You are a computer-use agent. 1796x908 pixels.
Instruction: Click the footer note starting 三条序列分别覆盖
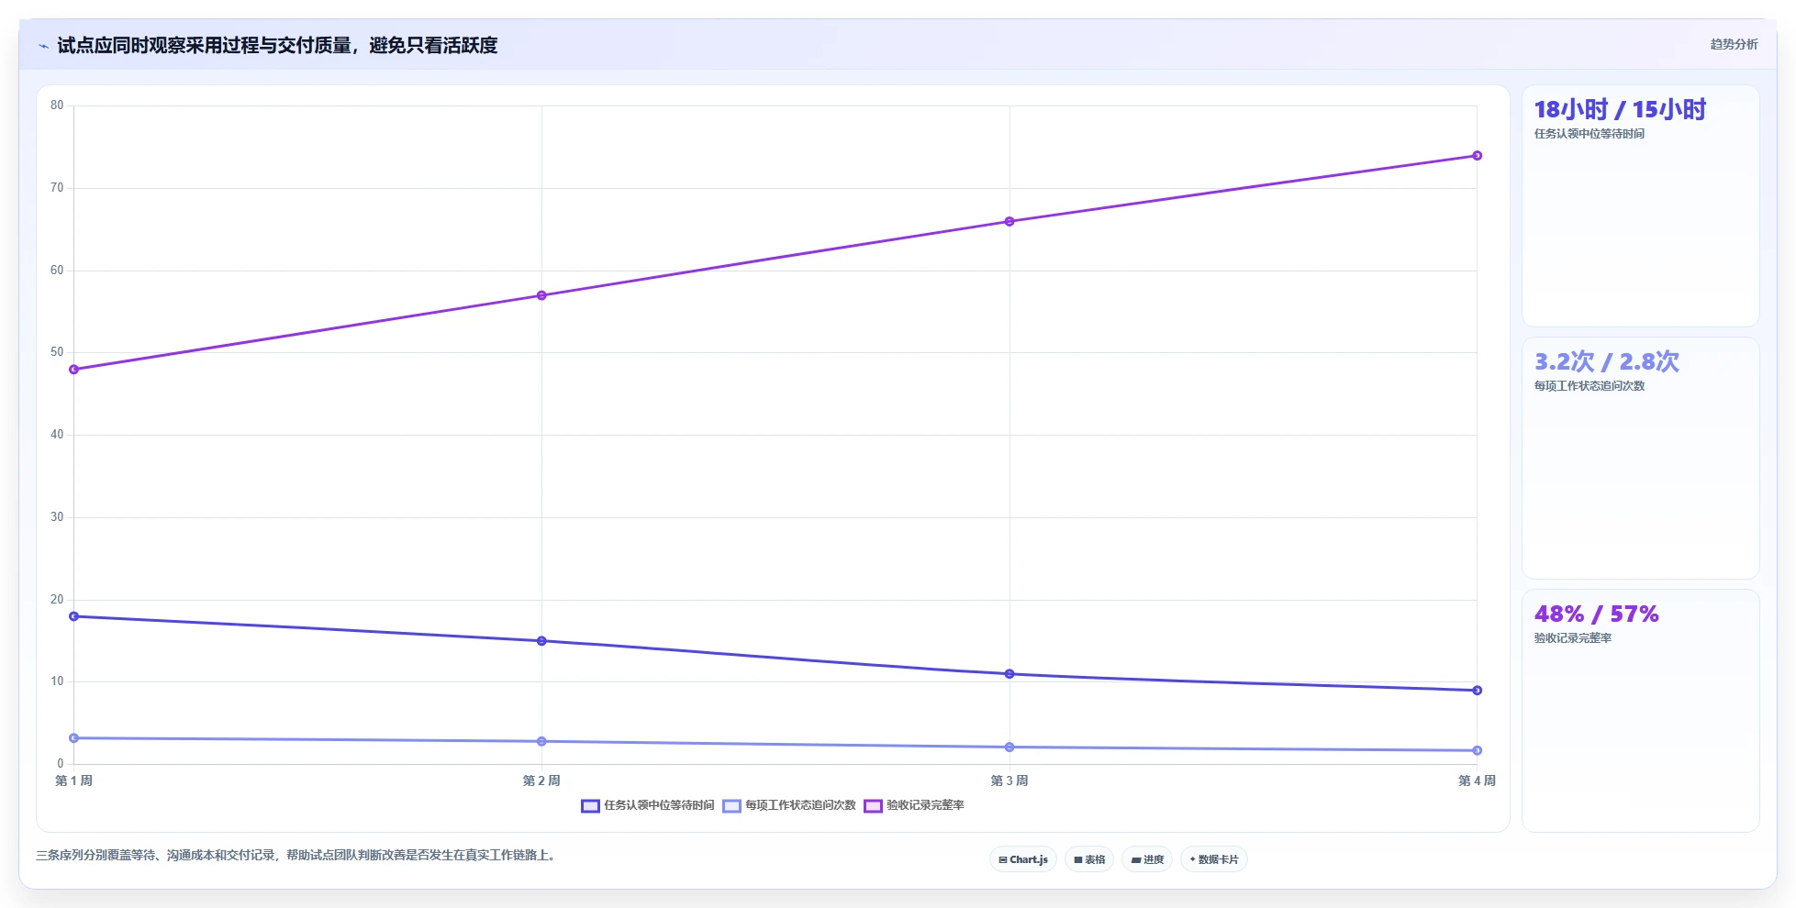tap(296, 855)
